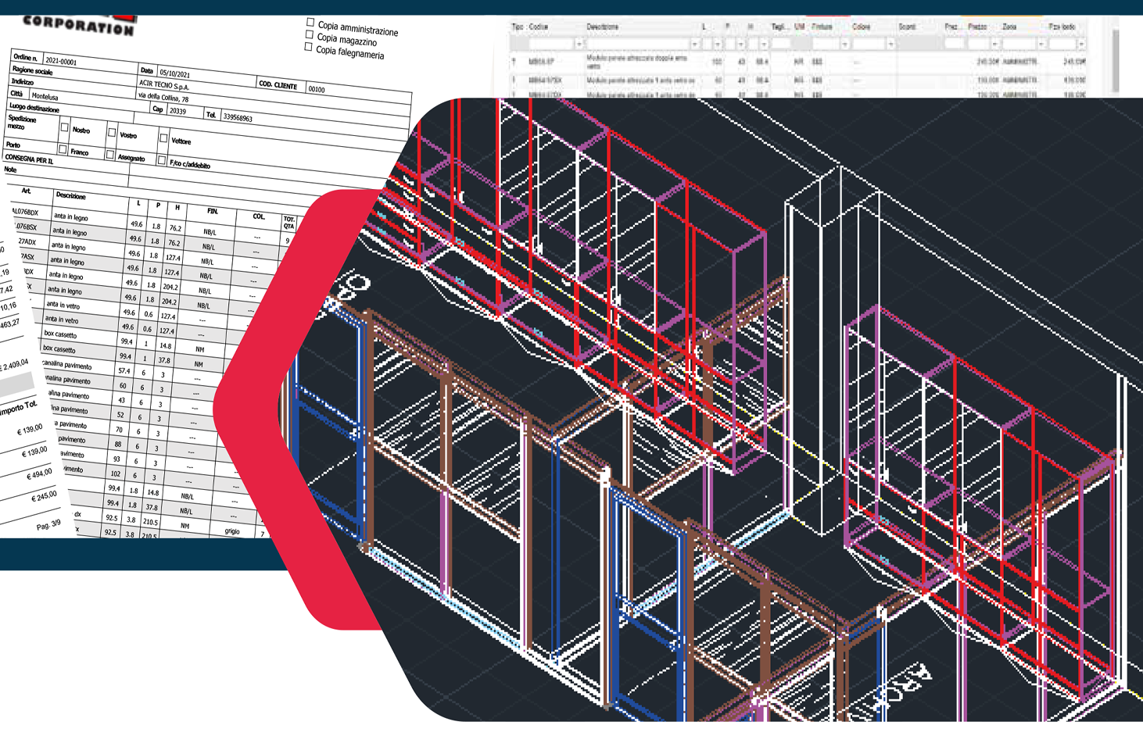Image resolution: width=1143 pixels, height=736 pixels.
Task: Sort by the Pzo lordo column header
Action: [x=1062, y=27]
